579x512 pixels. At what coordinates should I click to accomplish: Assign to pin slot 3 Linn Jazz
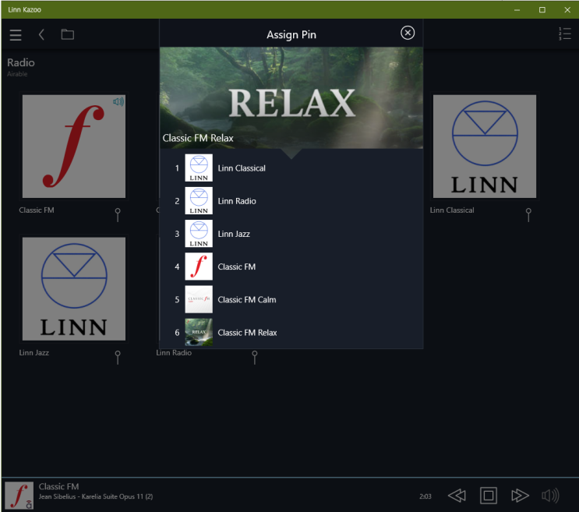click(x=291, y=234)
